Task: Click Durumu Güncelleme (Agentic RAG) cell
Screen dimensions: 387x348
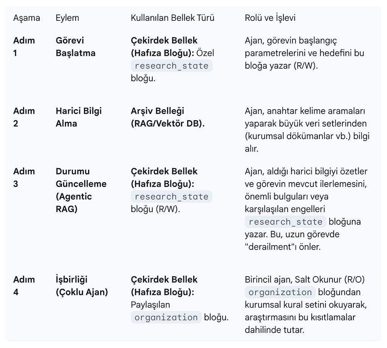Action: tap(81, 190)
